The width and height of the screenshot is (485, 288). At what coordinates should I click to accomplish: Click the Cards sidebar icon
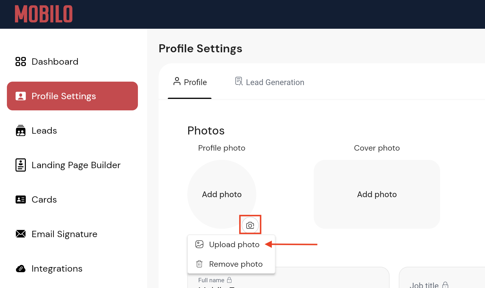[x=21, y=199]
